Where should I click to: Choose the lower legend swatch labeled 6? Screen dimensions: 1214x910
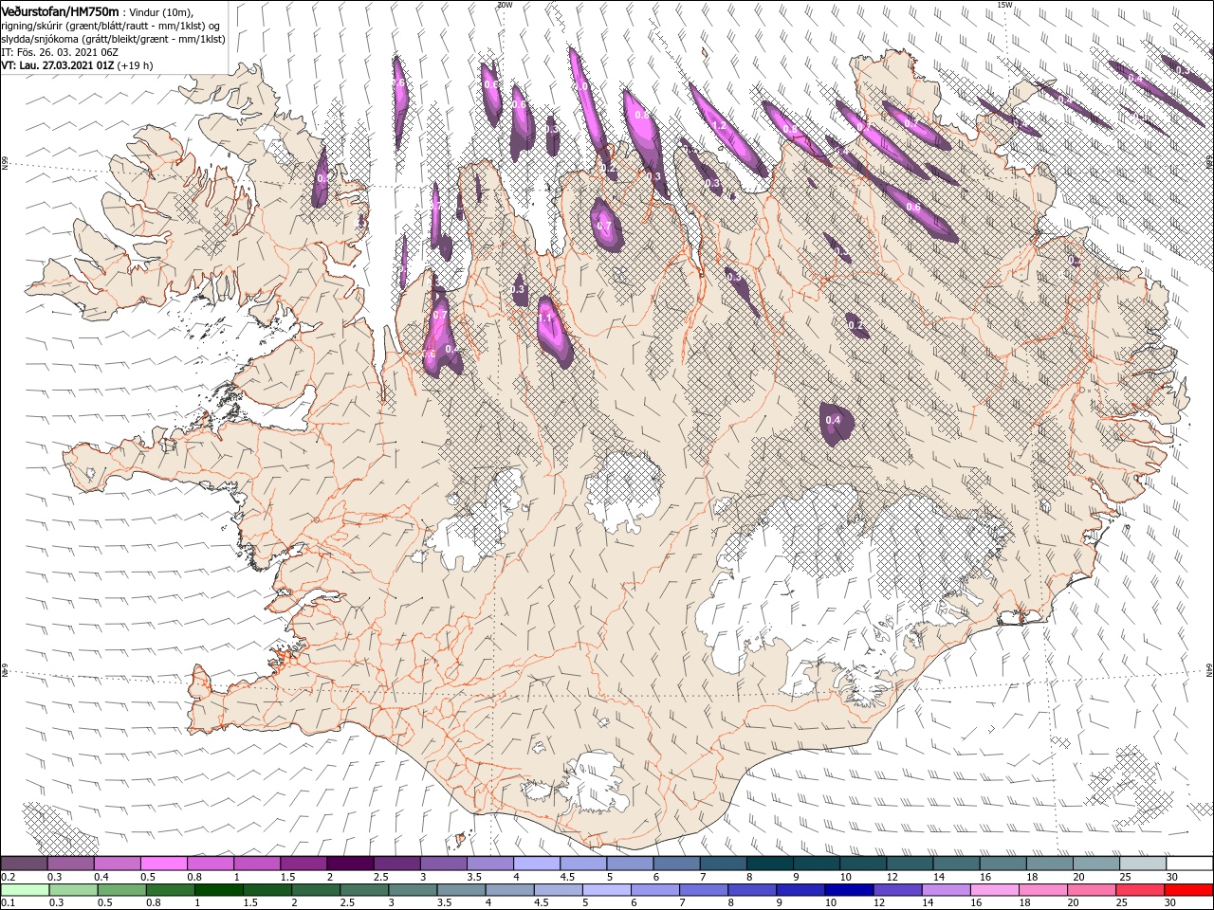tap(654, 890)
